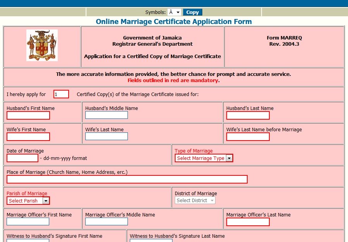Click the Wife's Last Name before Marriage field
Screen dimensions: 348x242
pos(248,136)
